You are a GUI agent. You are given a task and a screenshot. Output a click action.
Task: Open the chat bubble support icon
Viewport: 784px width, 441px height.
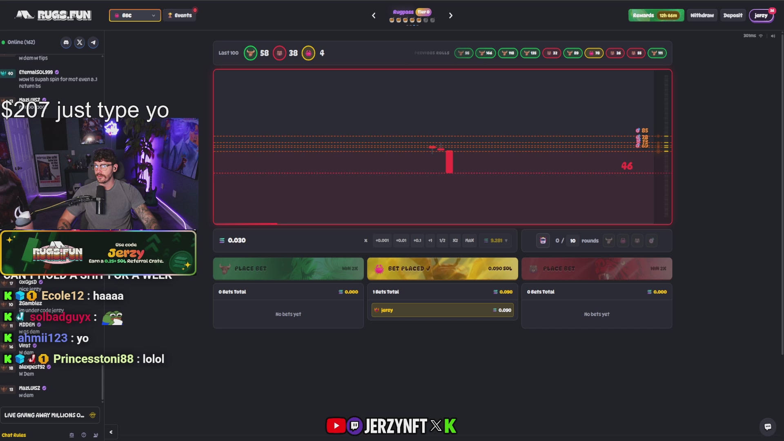pyautogui.click(x=768, y=426)
